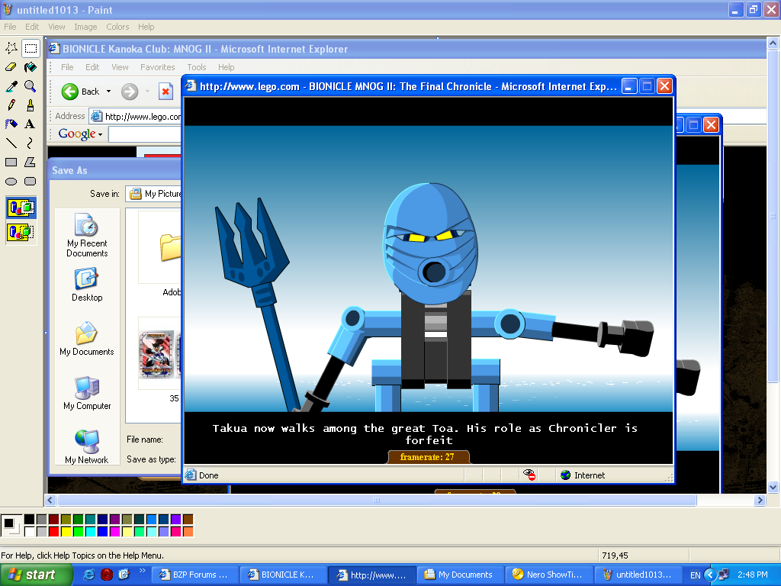Launch Internet Explorer from Quick Launch
This screenshot has height=586, width=781.
pyautogui.click(x=89, y=575)
